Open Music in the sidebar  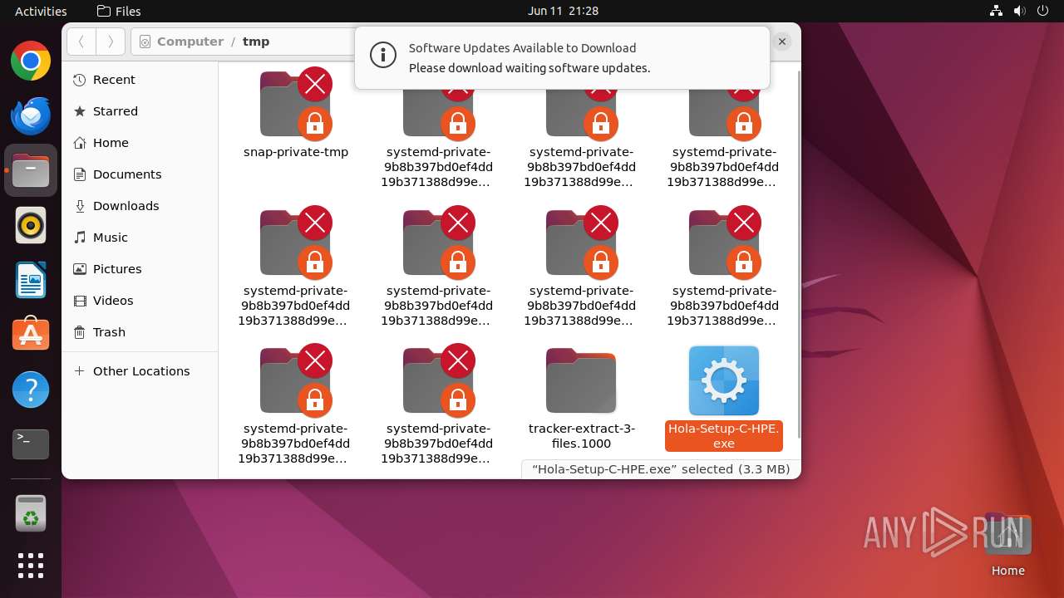(140, 238)
